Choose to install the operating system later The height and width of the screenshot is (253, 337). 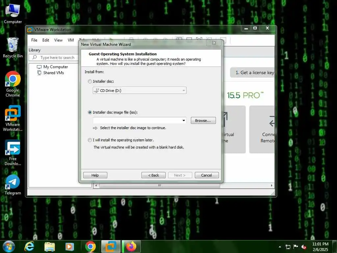point(90,140)
